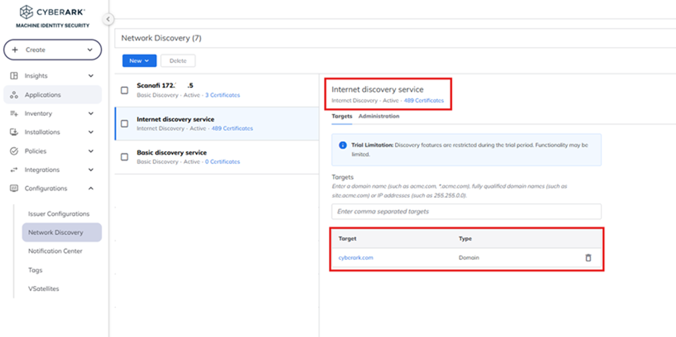Click the Insights sidebar icon
The width and height of the screenshot is (676, 337).
(x=14, y=75)
